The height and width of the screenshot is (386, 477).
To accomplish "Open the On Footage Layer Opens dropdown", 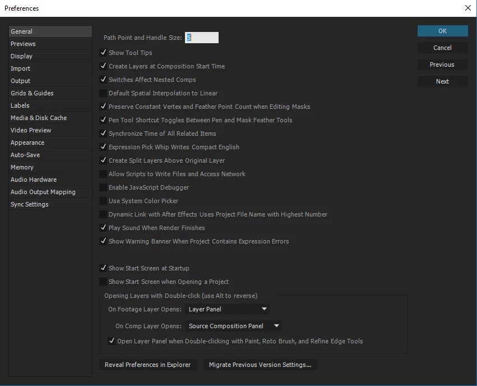I will (x=227, y=309).
